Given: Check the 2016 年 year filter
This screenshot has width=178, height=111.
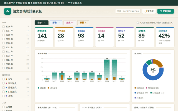Looking at the screenshot, I should coord(4,27).
